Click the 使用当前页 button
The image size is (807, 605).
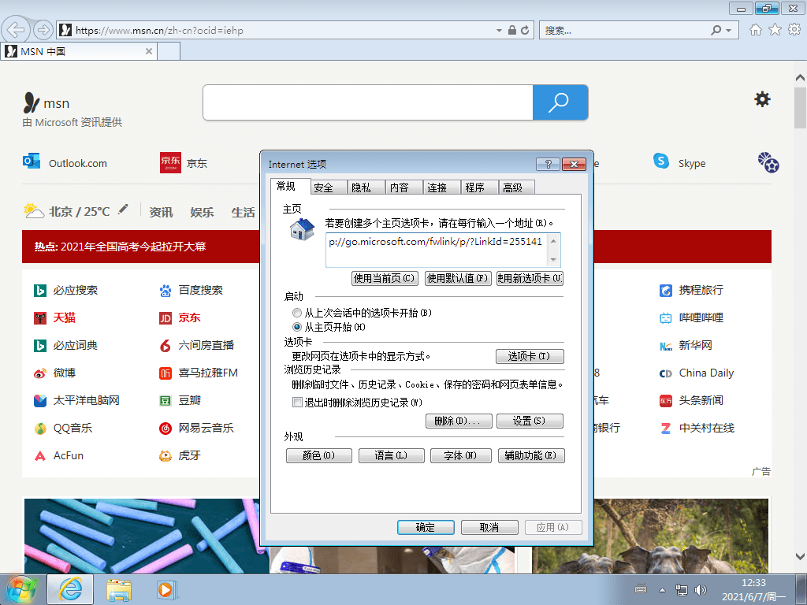(x=385, y=278)
